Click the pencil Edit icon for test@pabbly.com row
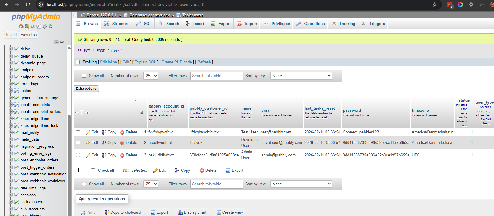 (88, 132)
